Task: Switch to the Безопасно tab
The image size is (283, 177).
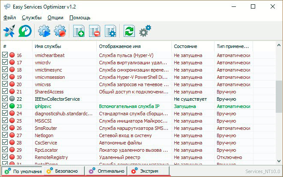Action: click(x=64, y=171)
